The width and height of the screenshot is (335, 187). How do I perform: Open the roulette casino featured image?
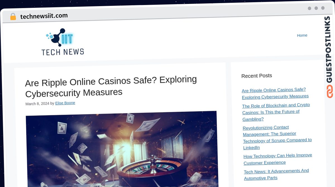coord(122,149)
